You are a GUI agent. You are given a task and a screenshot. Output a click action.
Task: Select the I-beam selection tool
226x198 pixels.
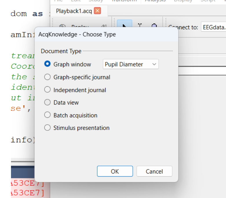140,25
